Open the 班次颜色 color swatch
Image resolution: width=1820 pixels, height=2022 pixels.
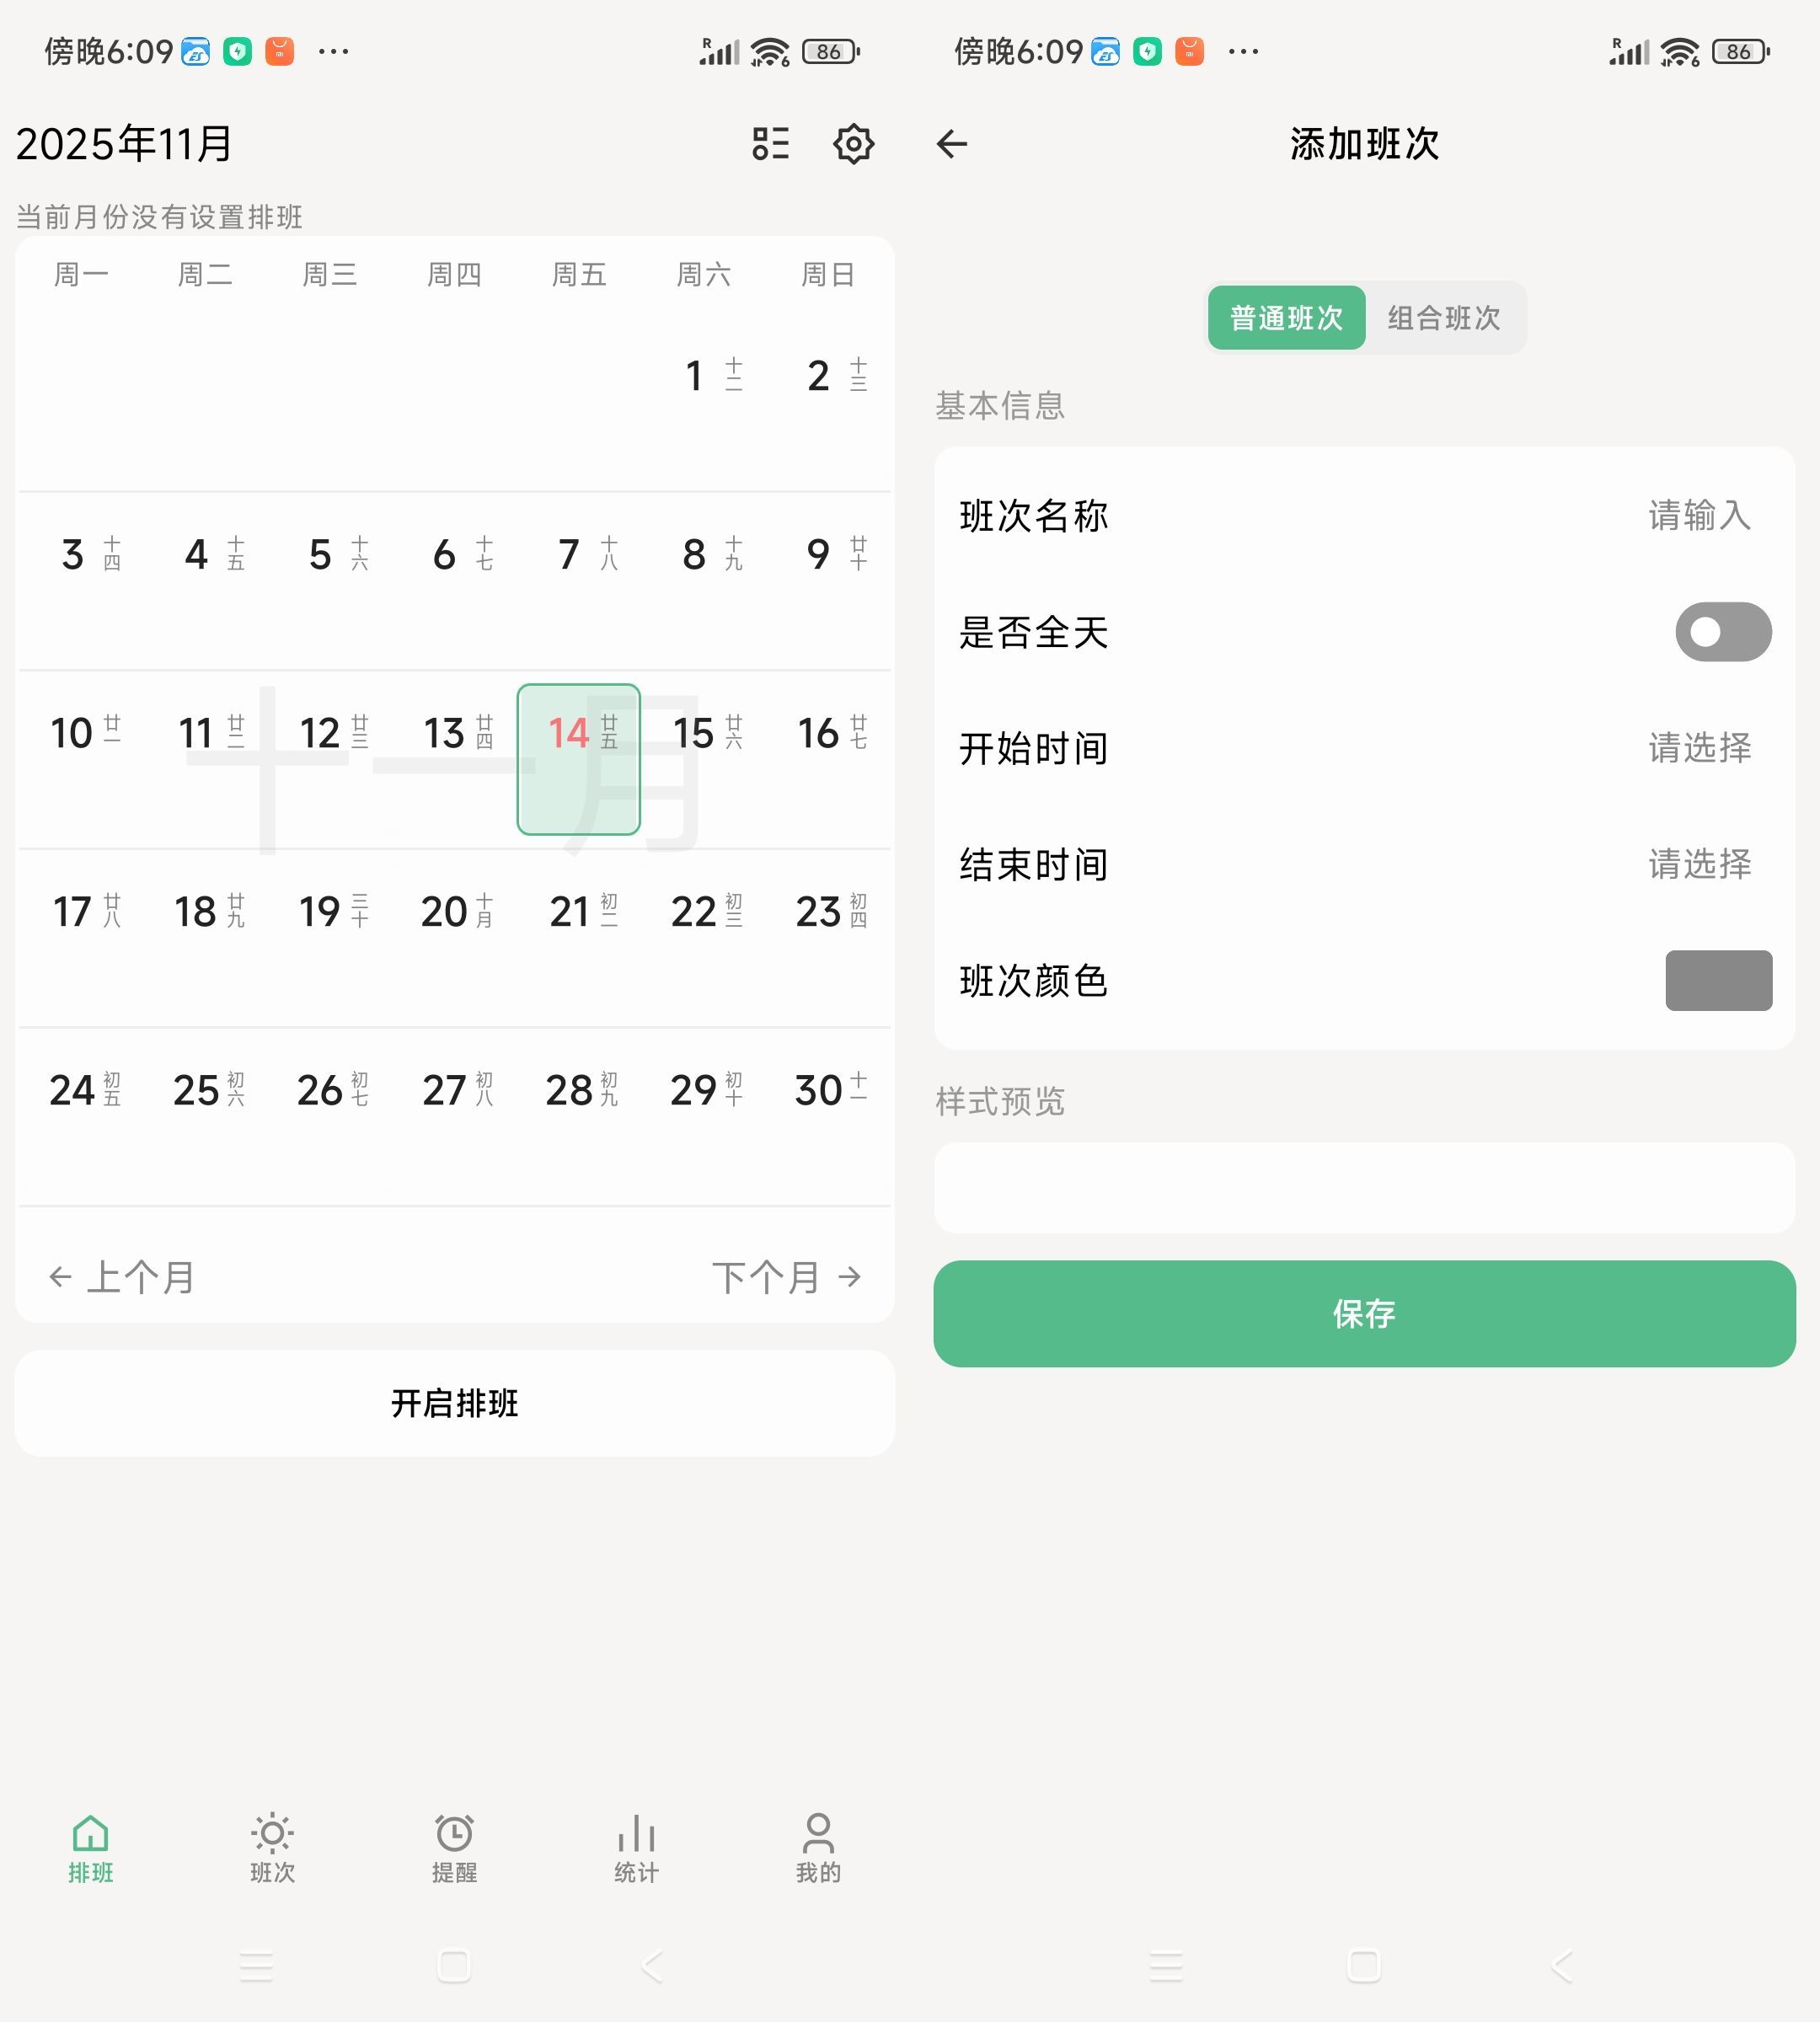(x=1718, y=981)
